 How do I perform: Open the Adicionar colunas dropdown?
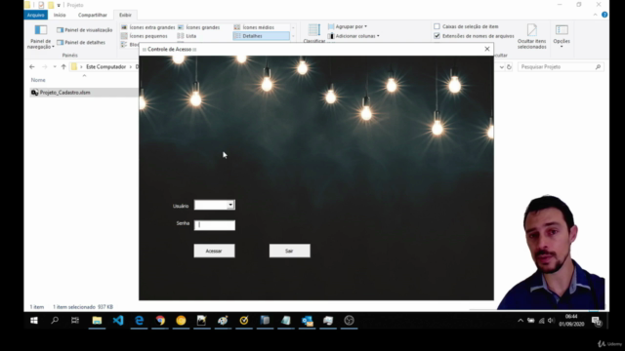[x=354, y=36]
